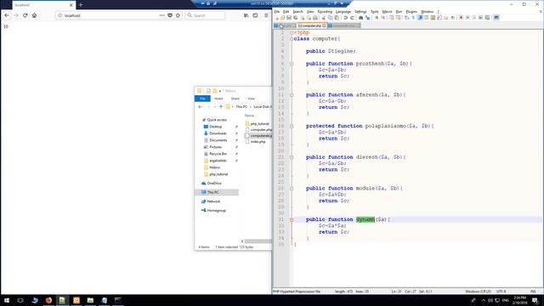The image size is (544, 306).
Task: Select the localhost browser tab
Action: [x=43, y=5]
